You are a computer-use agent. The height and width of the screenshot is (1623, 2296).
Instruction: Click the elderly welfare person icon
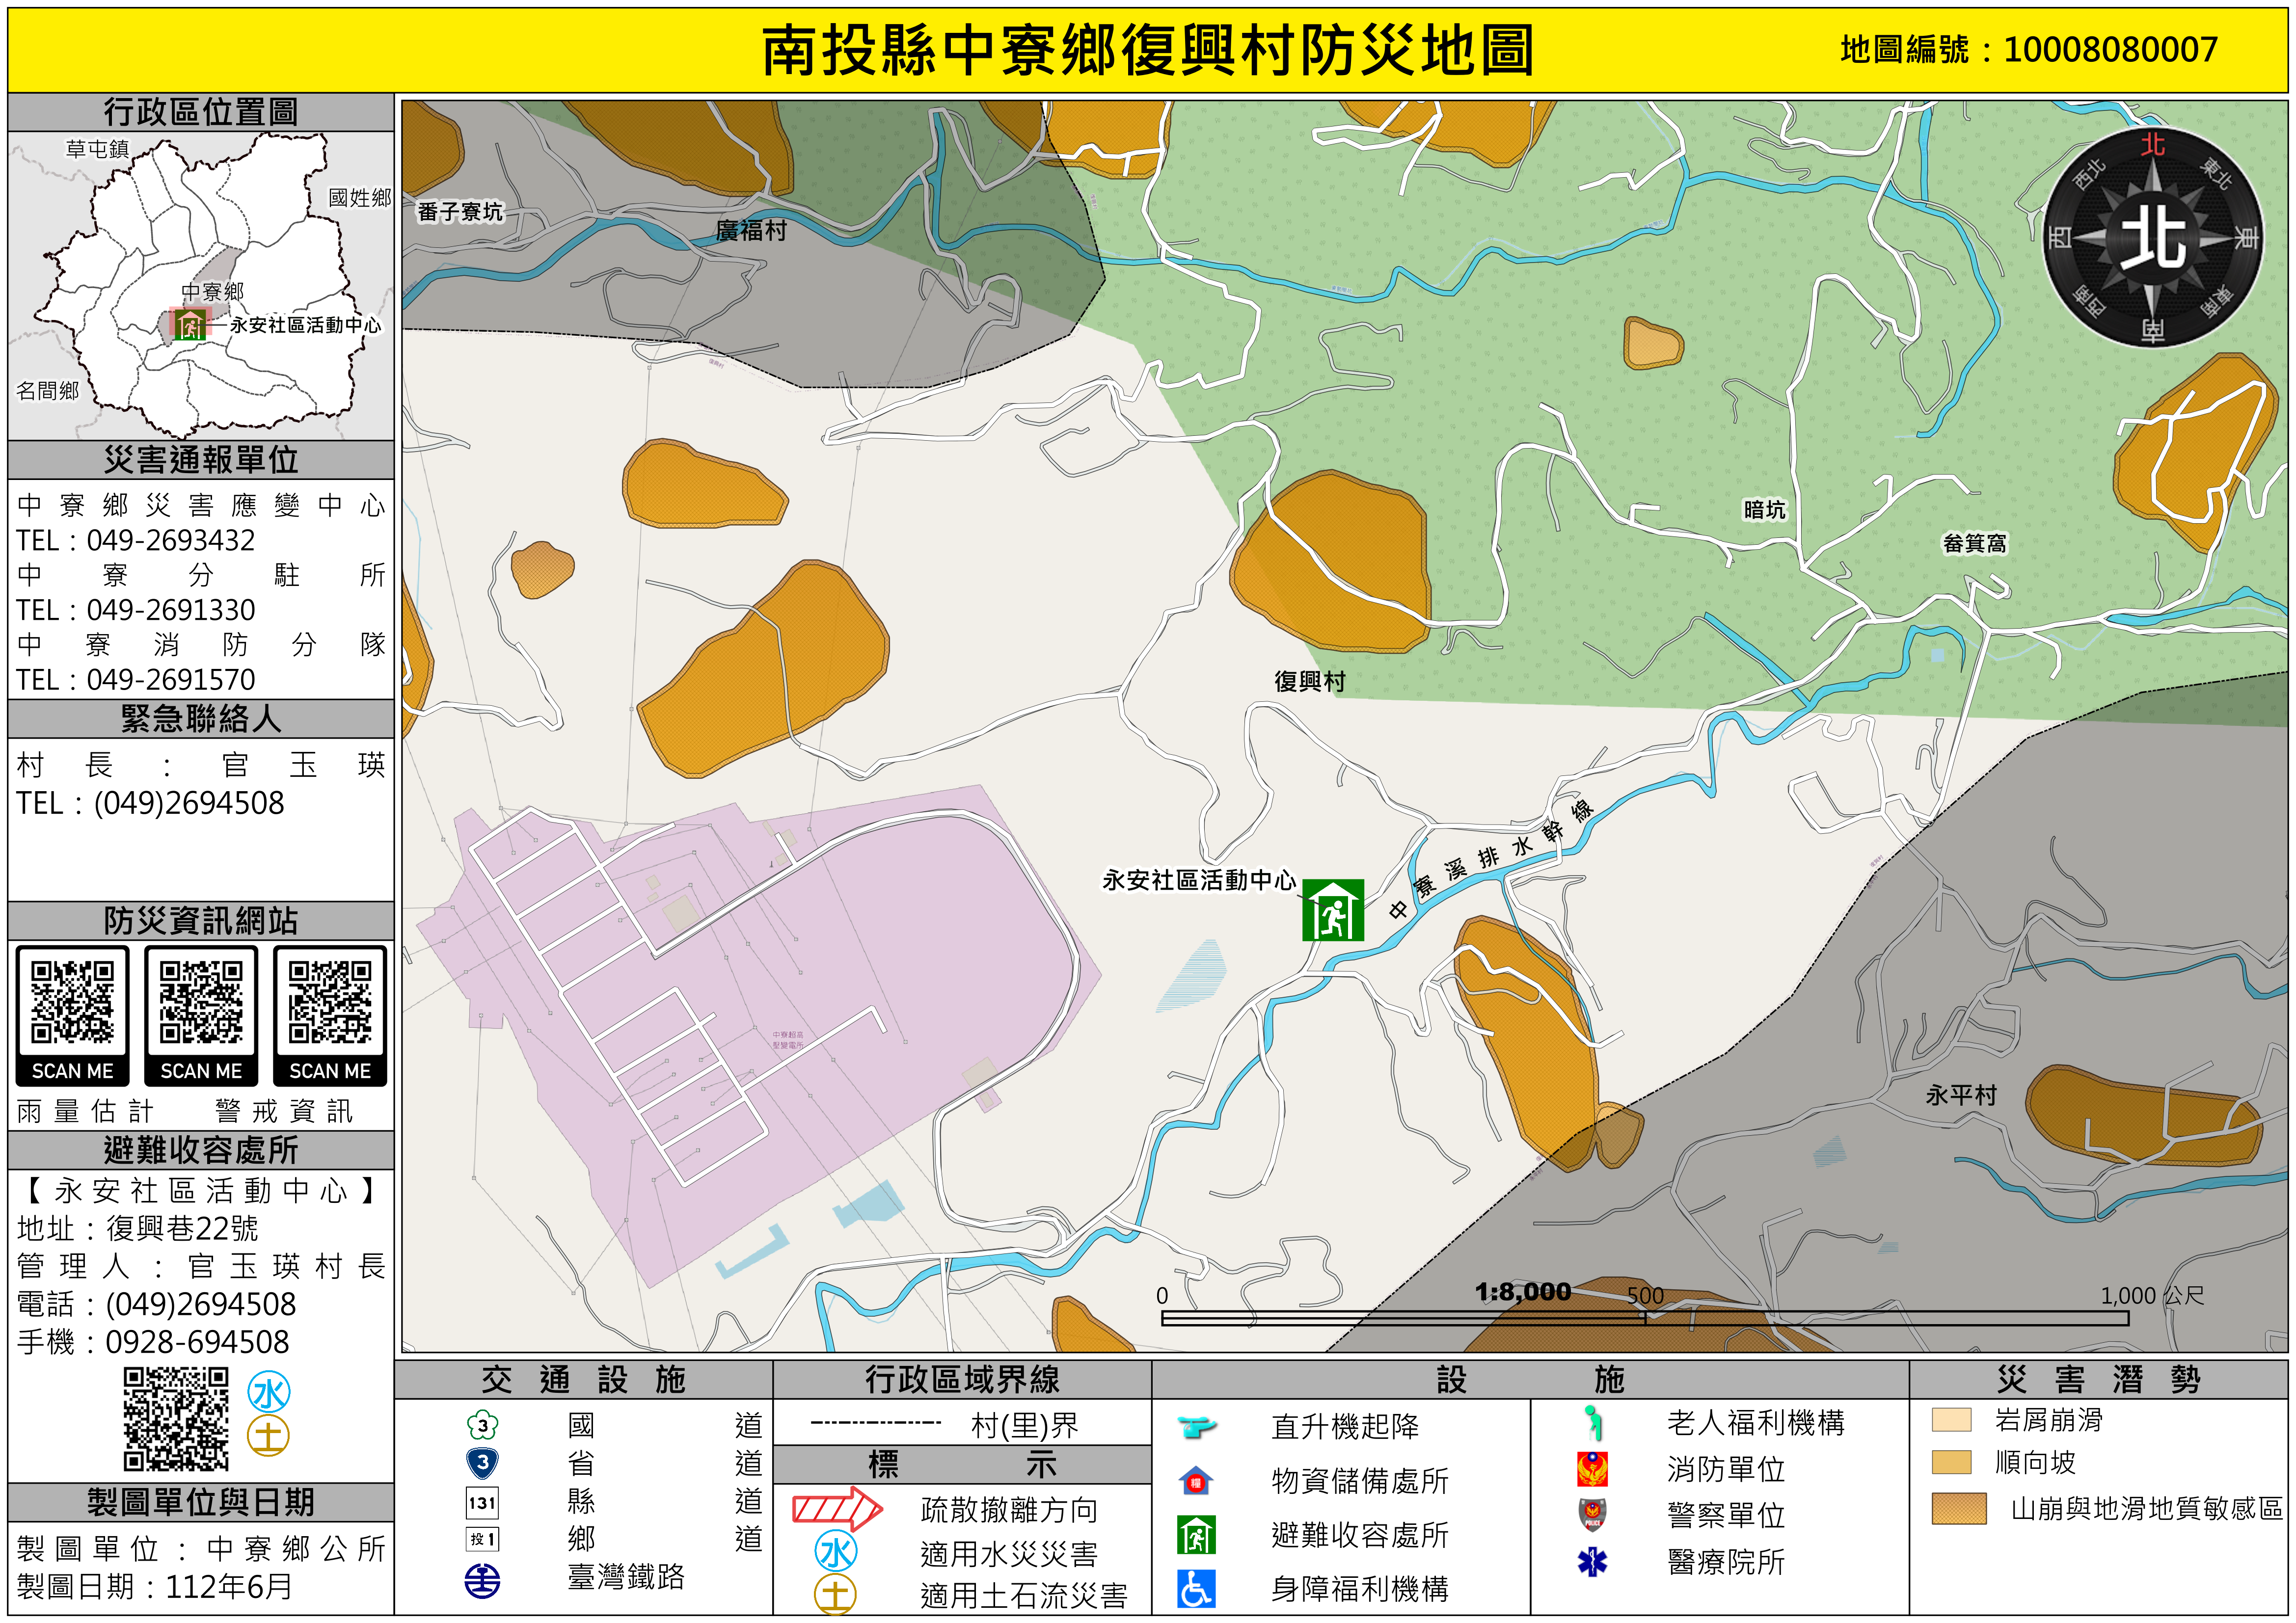tap(1592, 1422)
